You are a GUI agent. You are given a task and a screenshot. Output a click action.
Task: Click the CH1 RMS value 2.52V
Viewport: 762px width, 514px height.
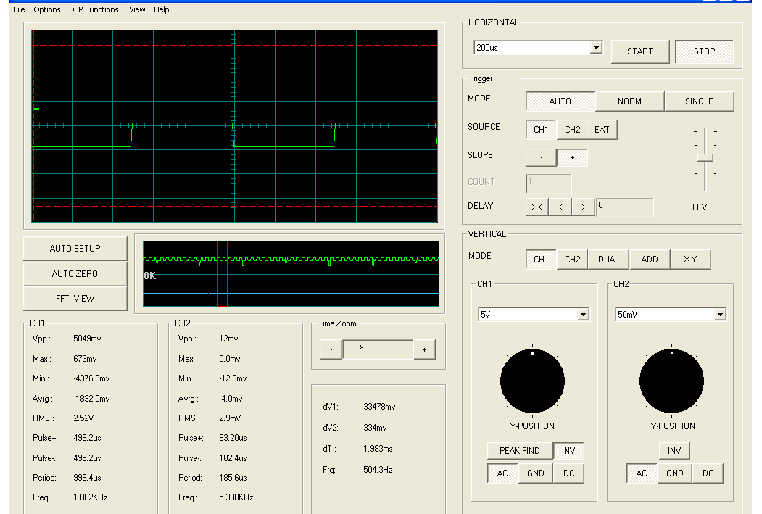83,418
